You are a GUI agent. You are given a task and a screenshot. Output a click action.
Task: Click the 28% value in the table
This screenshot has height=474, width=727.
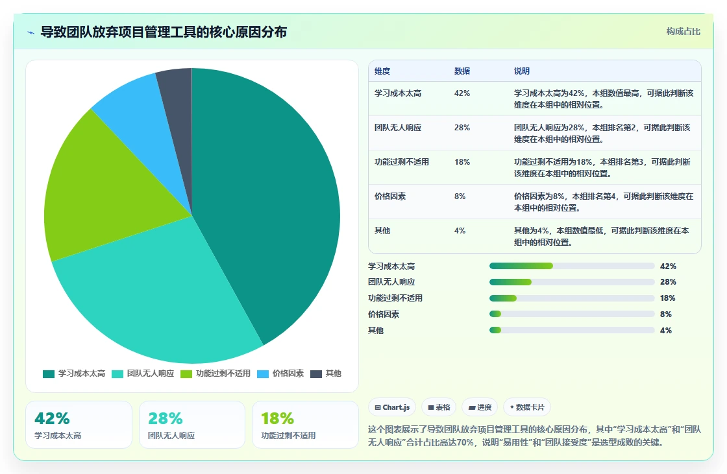pos(462,128)
